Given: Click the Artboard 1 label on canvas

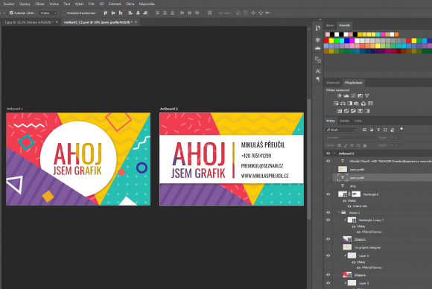Looking at the screenshot, I should (x=15, y=109).
